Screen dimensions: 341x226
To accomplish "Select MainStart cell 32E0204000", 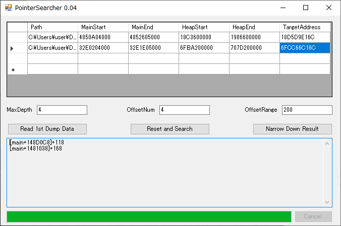I will (x=103, y=48).
